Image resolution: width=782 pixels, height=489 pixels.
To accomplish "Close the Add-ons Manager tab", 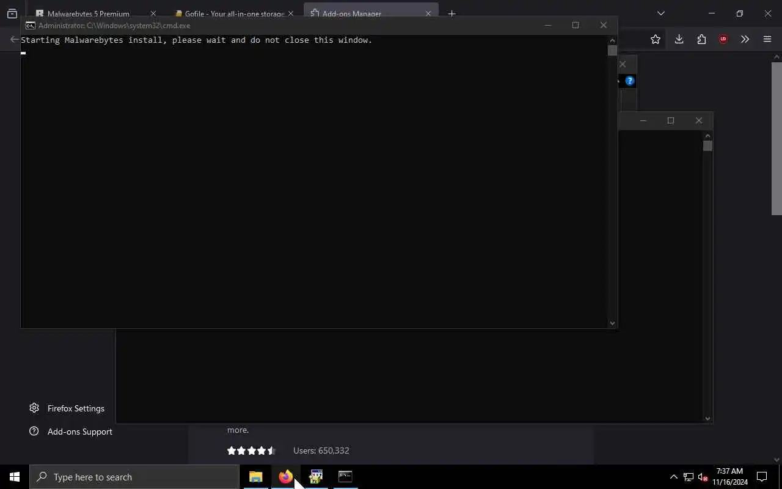I will point(428,13).
